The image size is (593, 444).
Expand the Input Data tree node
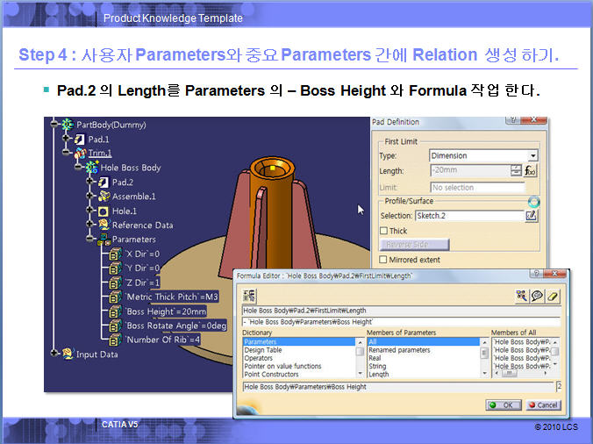54,353
